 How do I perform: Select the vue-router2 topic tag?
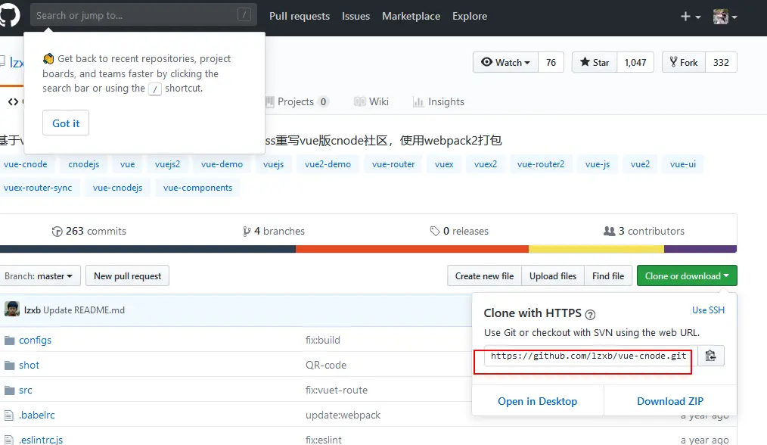click(541, 164)
